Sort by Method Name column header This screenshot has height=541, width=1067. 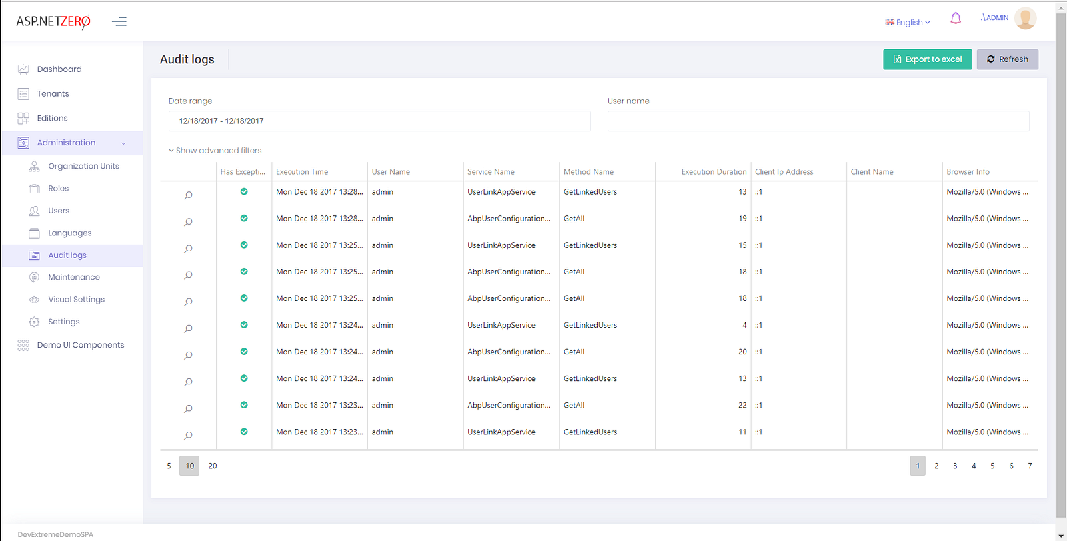point(588,172)
